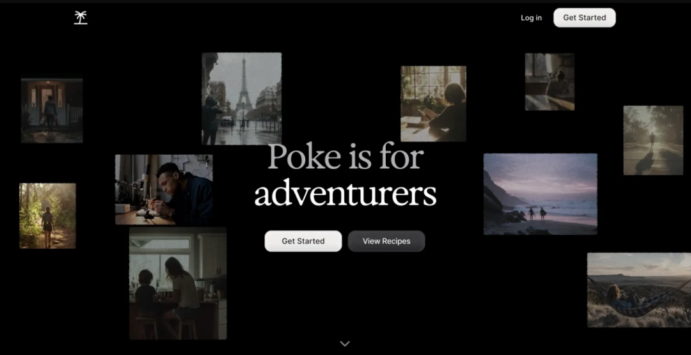
Task: Click the "Poke is for" headline text
Action: [345, 157]
